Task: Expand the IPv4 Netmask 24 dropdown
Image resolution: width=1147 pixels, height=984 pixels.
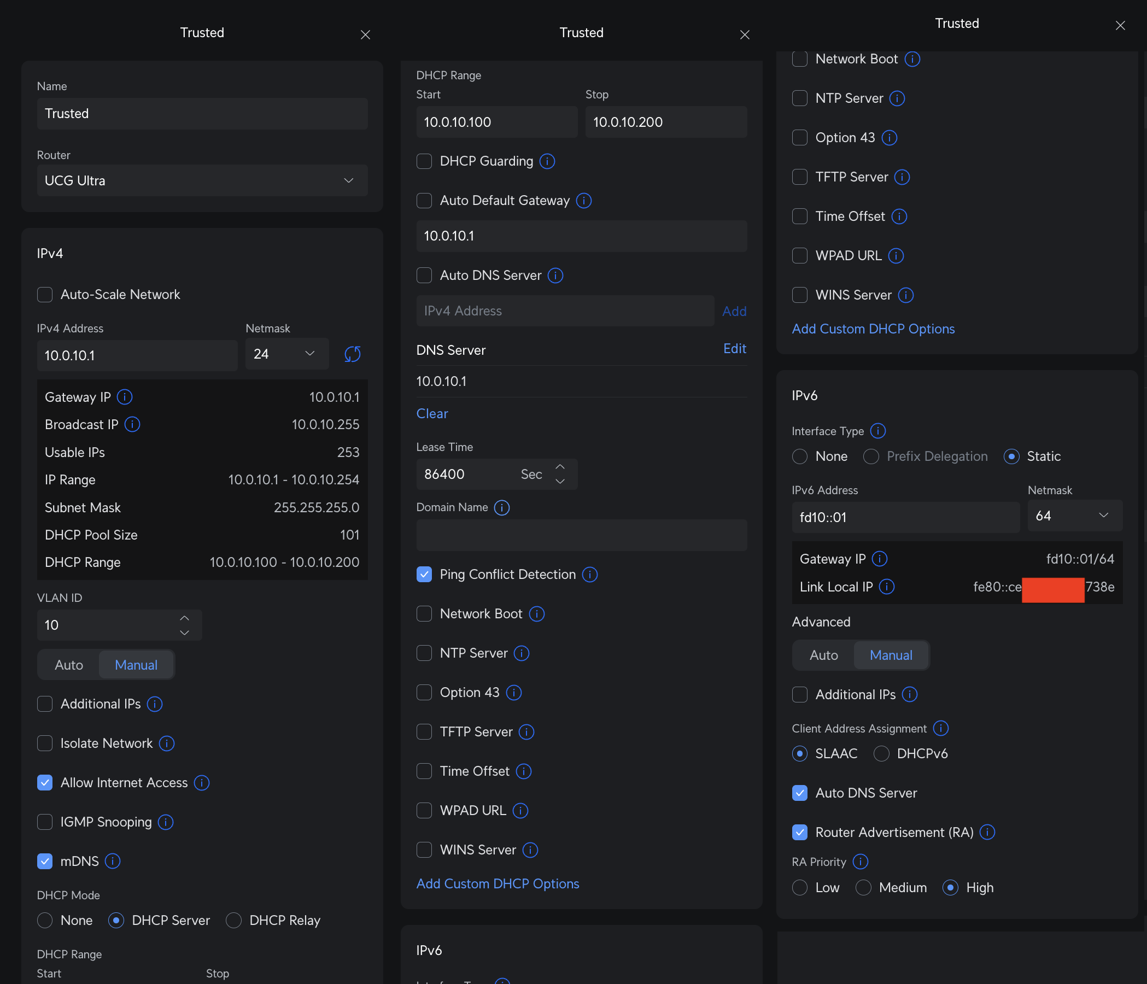Action: point(286,354)
